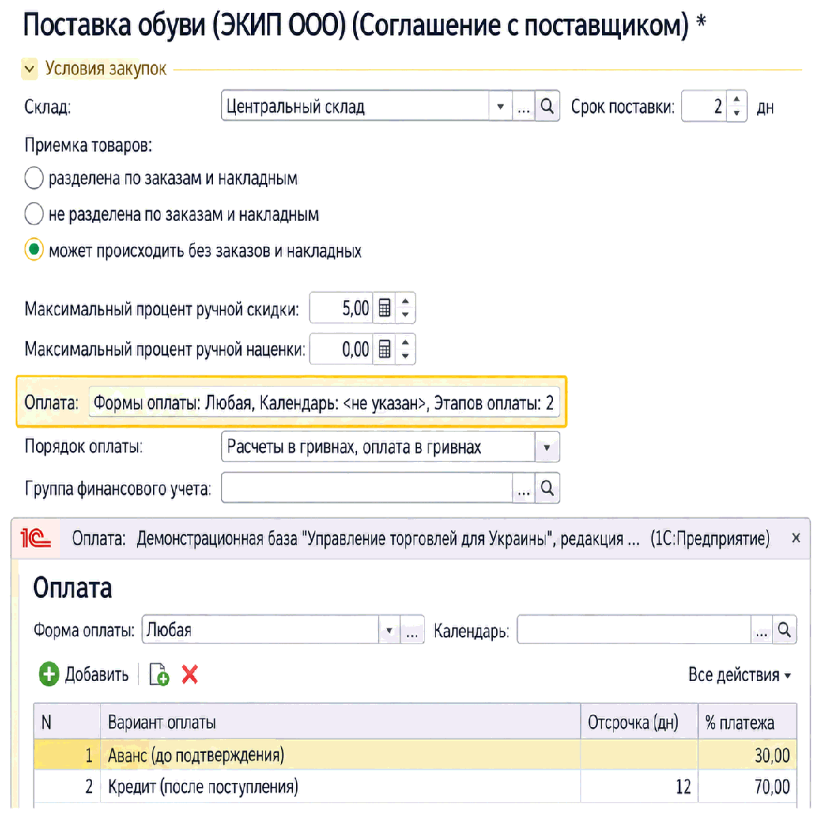Open the Оплата summary link 'Формы оплаты: Любая...'
The width and height of the screenshot is (819, 819).
(x=324, y=403)
